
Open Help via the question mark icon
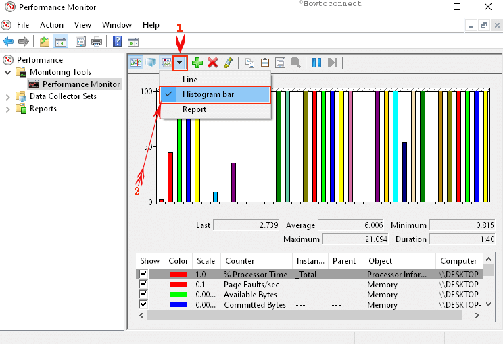pyautogui.click(x=118, y=41)
